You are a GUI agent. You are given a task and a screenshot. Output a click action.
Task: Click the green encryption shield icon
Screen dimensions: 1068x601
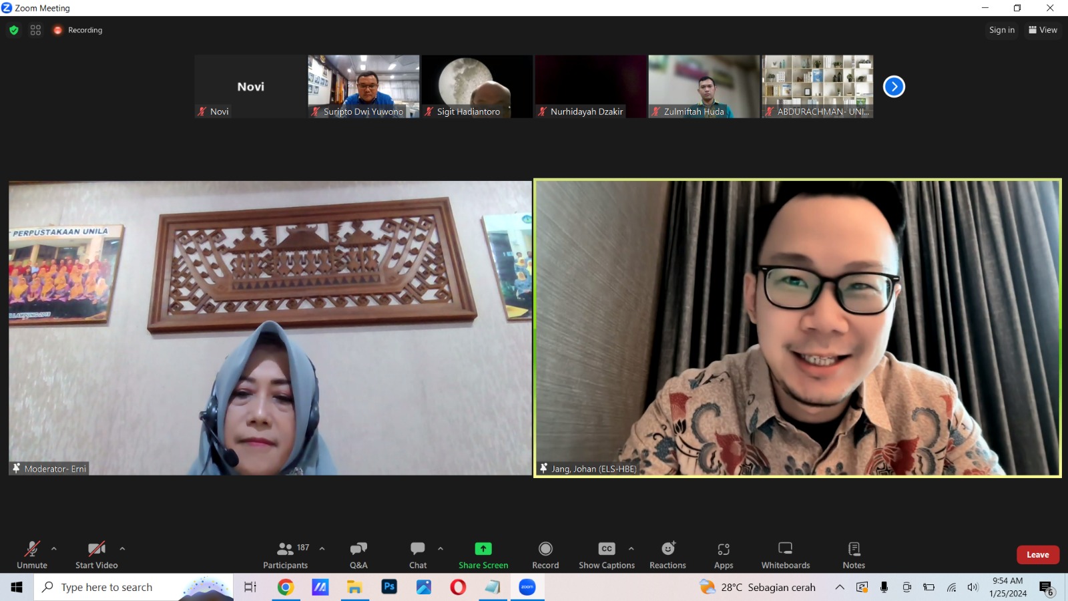pos(14,30)
